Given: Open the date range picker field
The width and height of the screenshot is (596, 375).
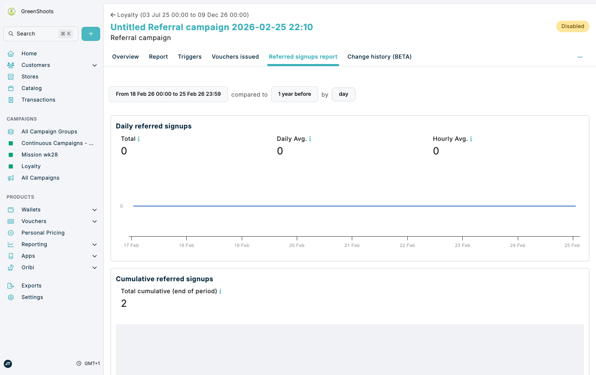Looking at the screenshot, I should click(x=168, y=94).
